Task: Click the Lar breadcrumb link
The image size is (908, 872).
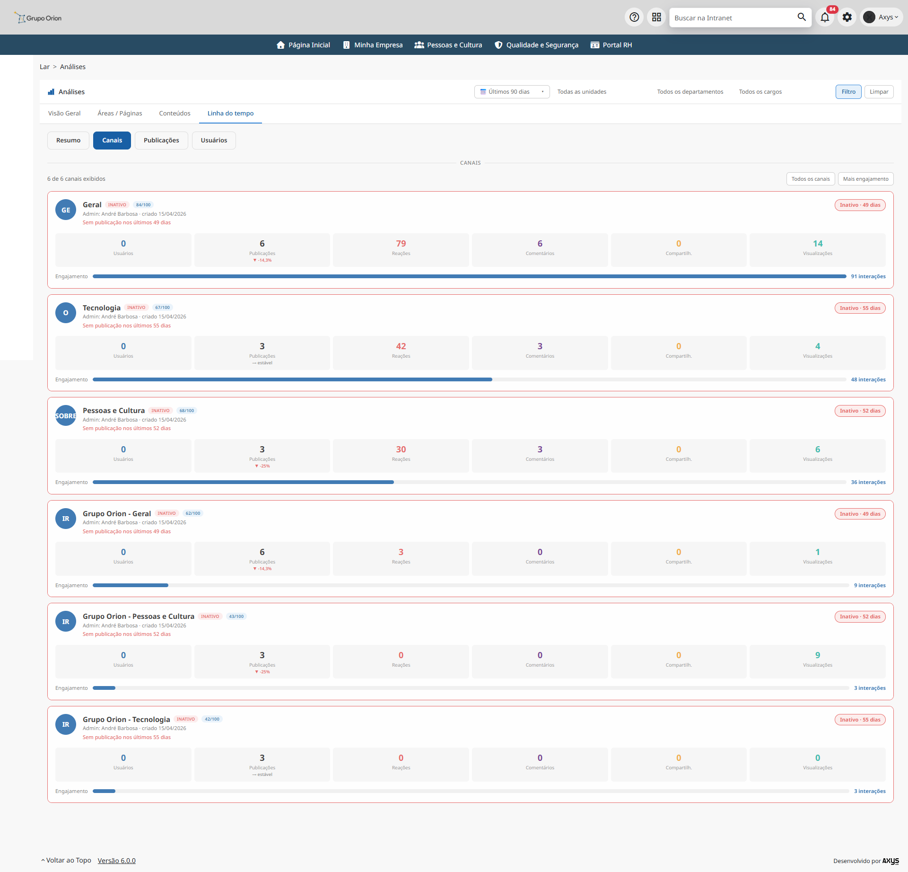Action: pos(44,67)
